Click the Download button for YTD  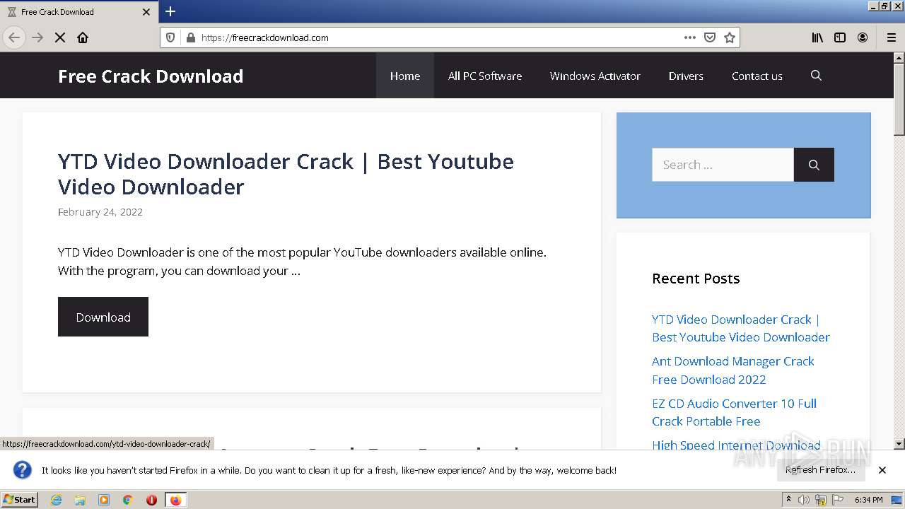coord(103,317)
